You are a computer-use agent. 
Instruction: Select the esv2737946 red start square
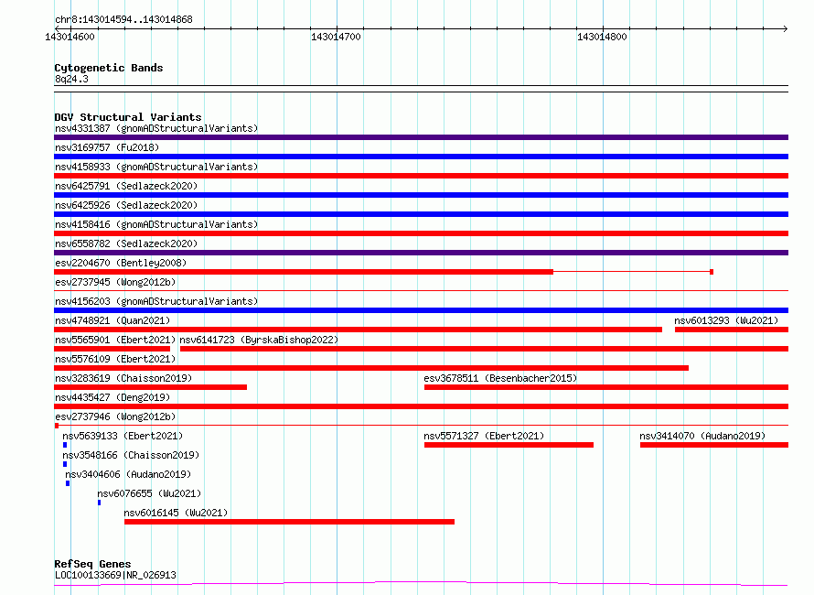tap(57, 426)
